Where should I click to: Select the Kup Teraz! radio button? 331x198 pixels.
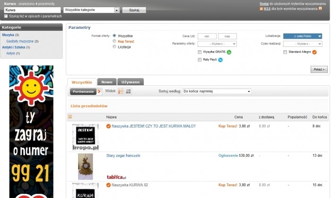pyautogui.click(x=114, y=41)
